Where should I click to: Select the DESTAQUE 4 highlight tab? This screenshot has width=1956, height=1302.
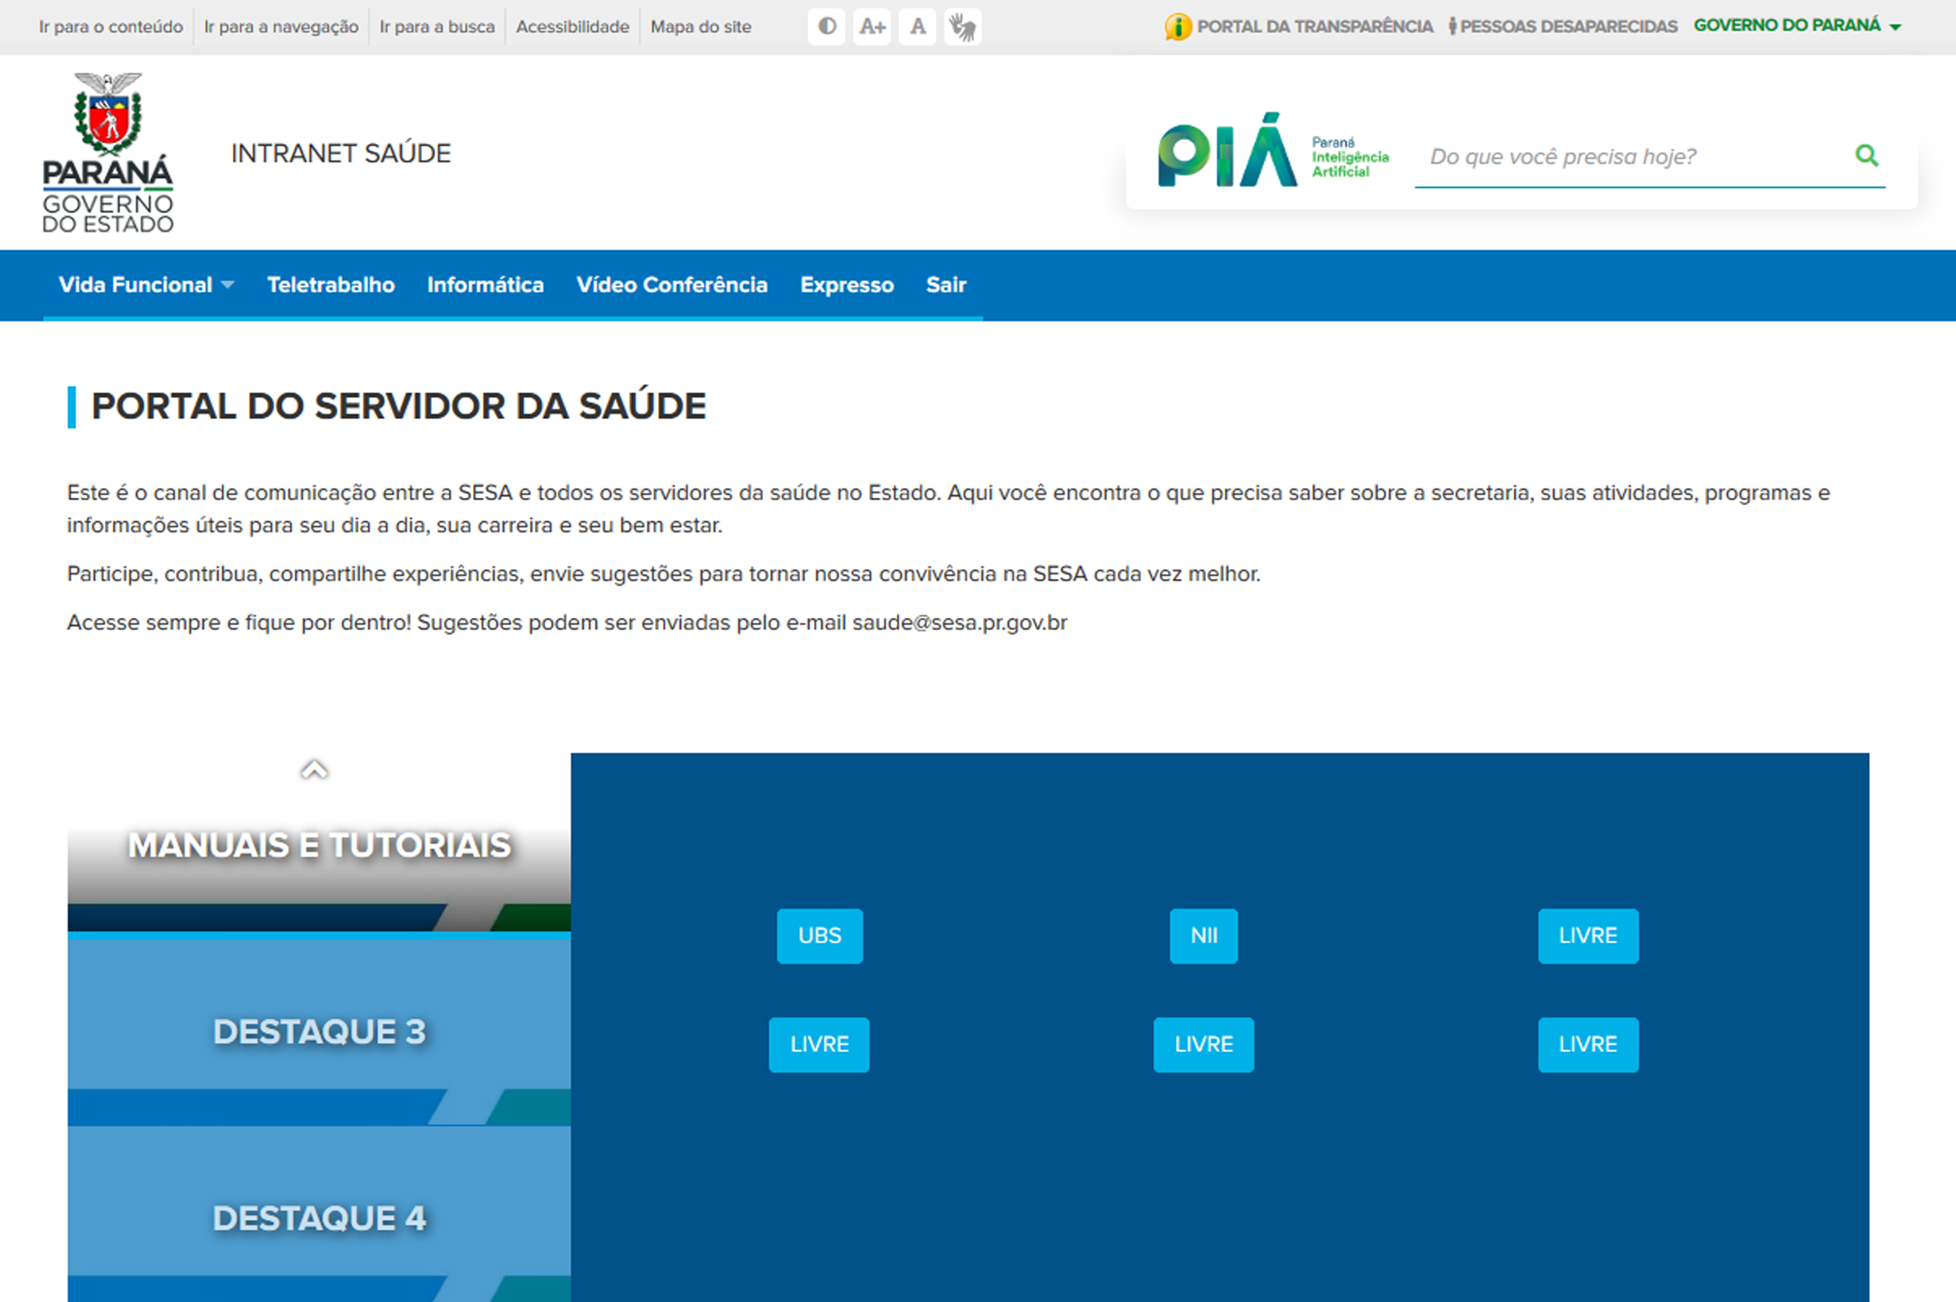[x=319, y=1217]
